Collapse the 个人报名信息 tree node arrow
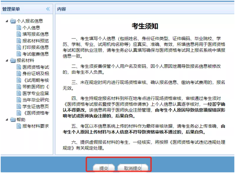 point(7,21)
